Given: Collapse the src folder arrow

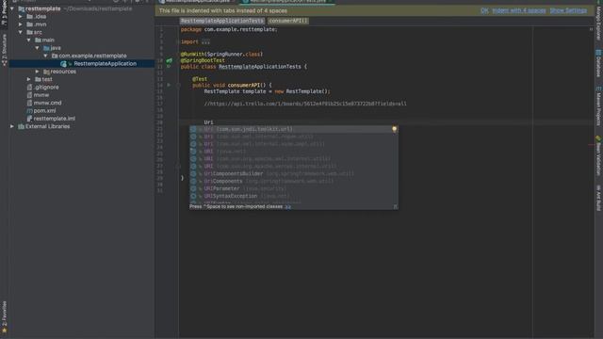Looking at the screenshot, I should (x=21, y=32).
